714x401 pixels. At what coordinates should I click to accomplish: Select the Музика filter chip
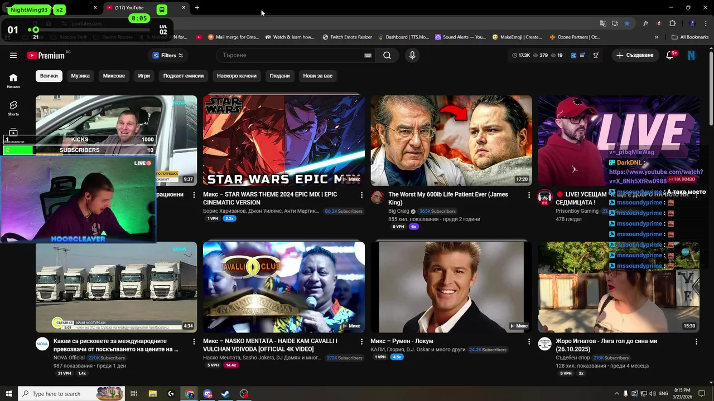[80, 76]
